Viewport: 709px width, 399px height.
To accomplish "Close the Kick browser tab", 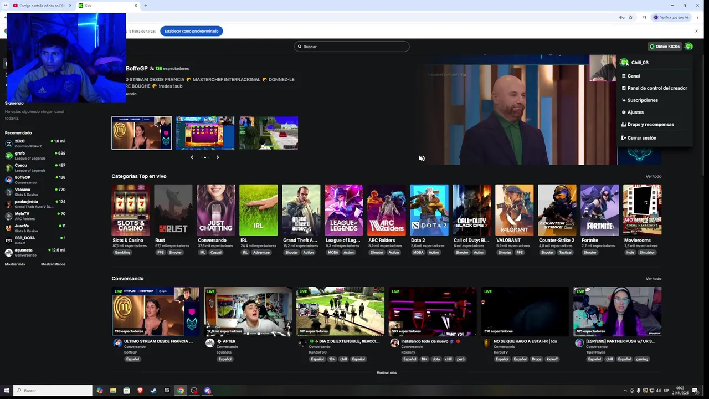I will click(136, 6).
